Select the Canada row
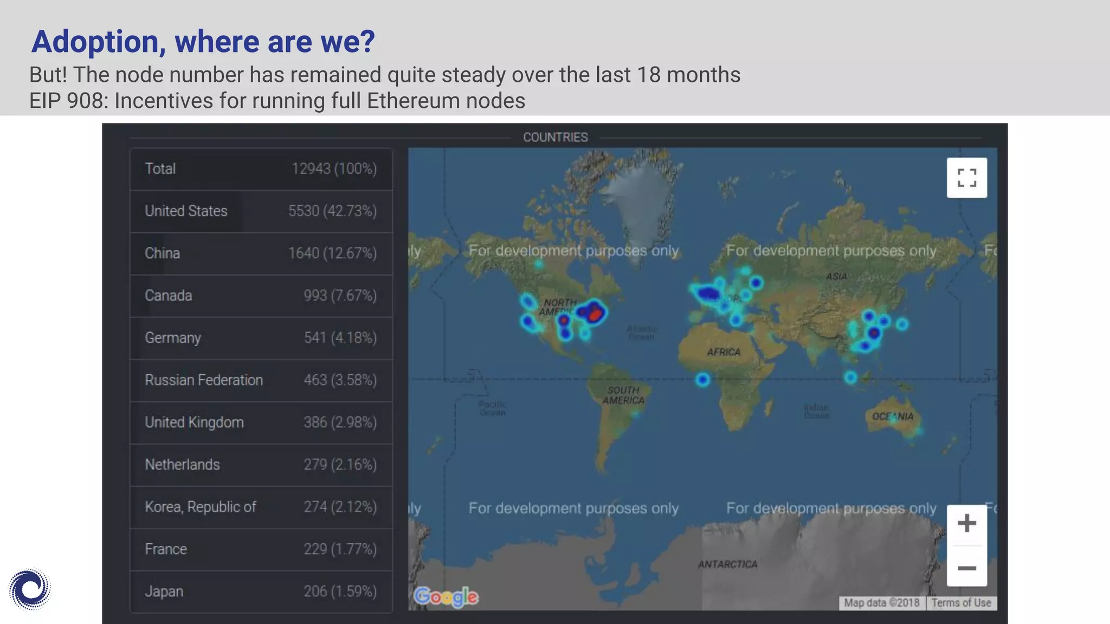 [261, 296]
